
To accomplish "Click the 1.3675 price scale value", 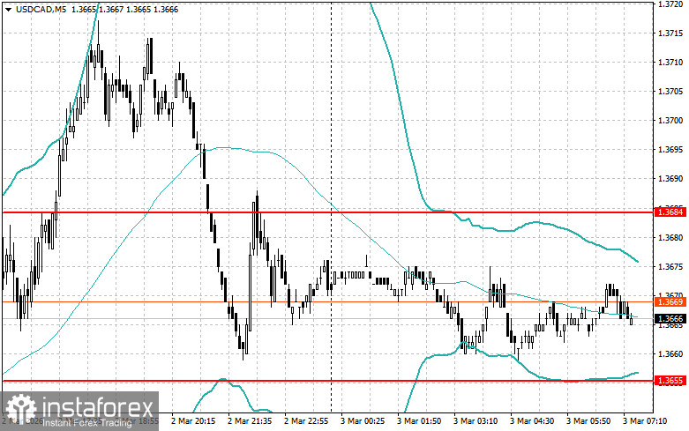I will pos(670,267).
